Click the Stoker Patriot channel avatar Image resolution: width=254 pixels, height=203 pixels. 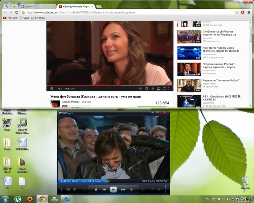click(55, 104)
